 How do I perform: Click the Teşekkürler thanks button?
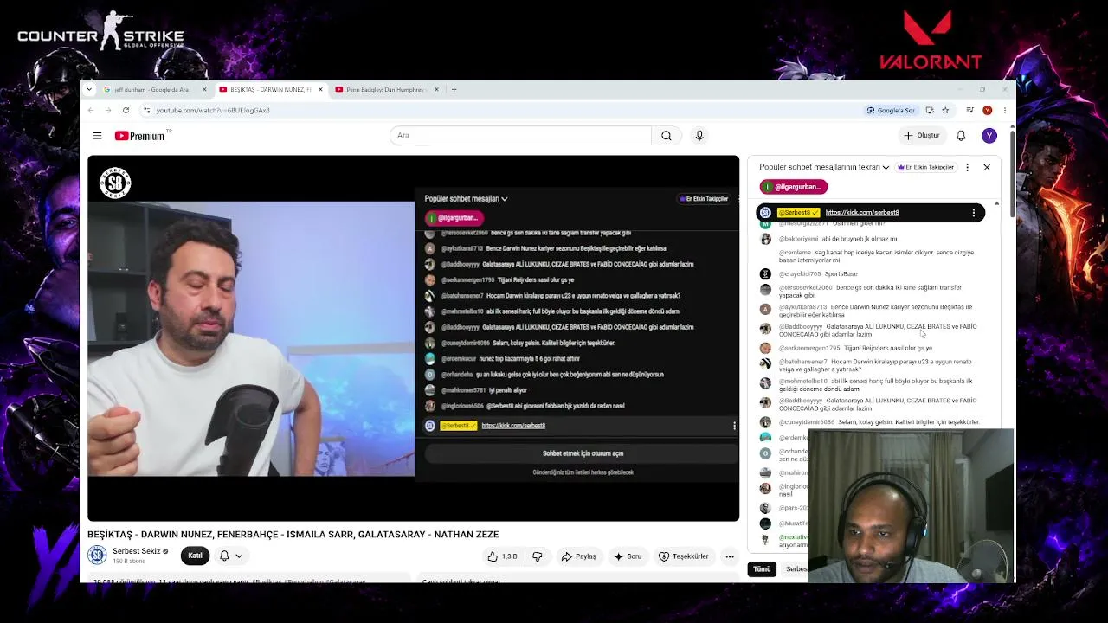click(683, 556)
